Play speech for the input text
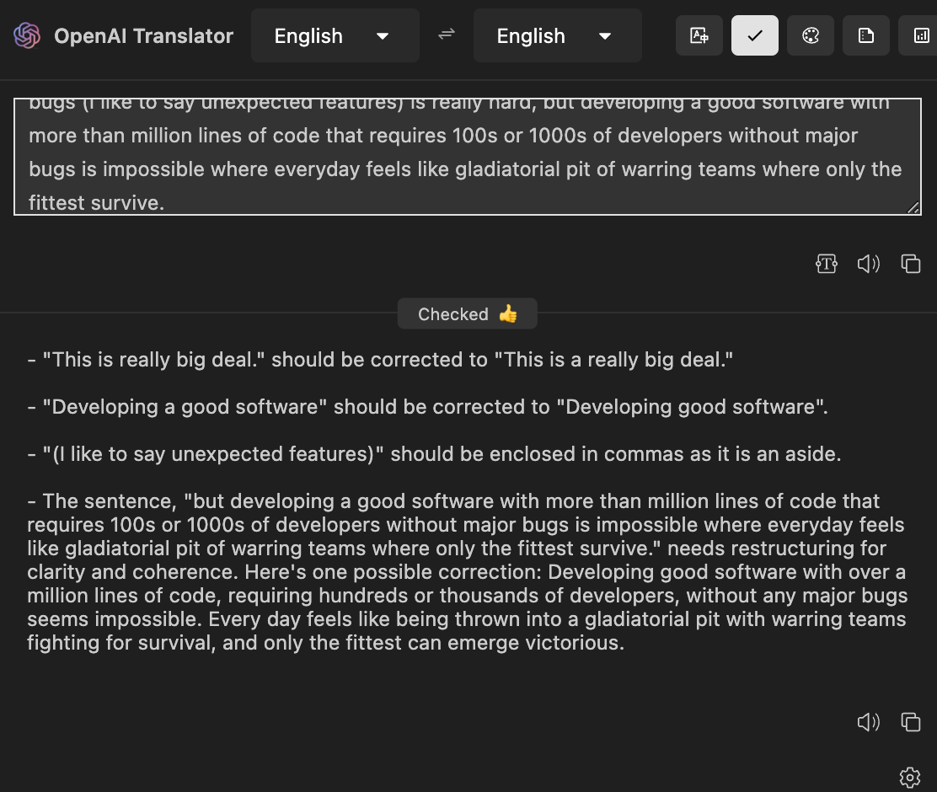 pos(868,264)
